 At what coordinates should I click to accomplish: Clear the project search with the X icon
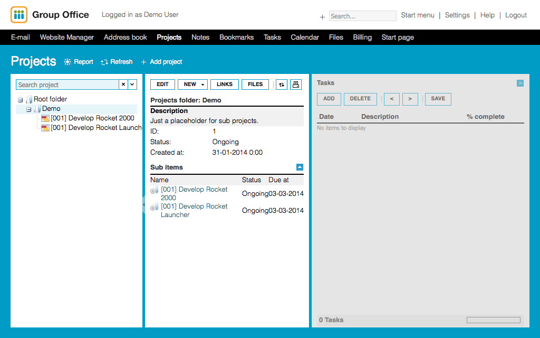[x=123, y=84]
